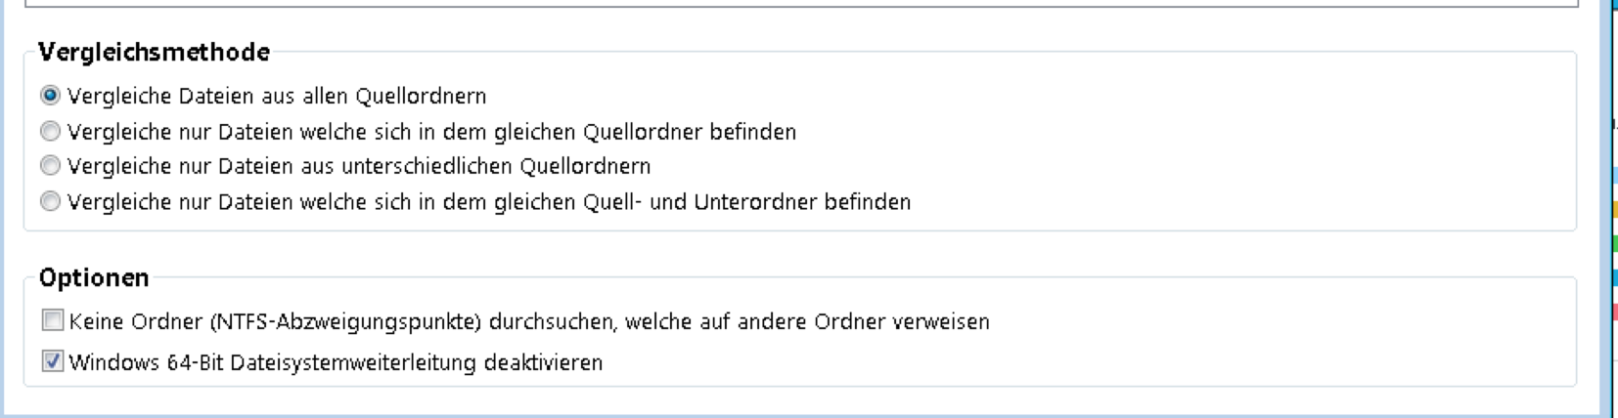Image resolution: width=1618 pixels, height=418 pixels.
Task: Click the 'Windows 64-Bit Dateisystemweiterleitung deaktivieren' label text
Action: click(x=336, y=362)
